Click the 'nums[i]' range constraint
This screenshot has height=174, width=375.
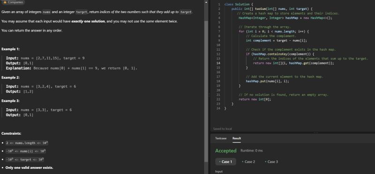[26, 151]
